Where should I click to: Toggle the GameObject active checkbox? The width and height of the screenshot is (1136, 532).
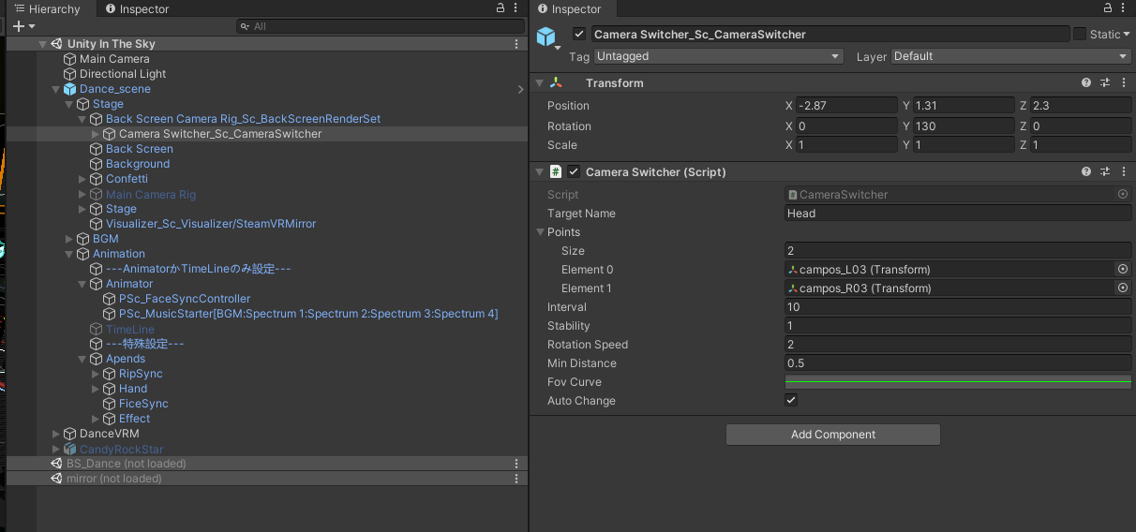(579, 35)
